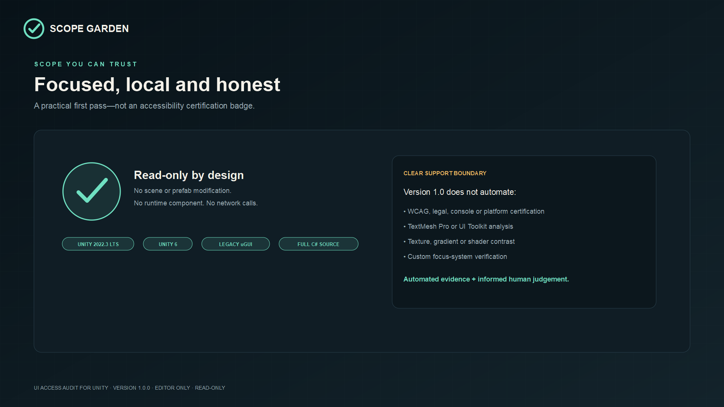Click 'READ-ONLY' in the footer
The width and height of the screenshot is (724, 407).
coord(210,388)
